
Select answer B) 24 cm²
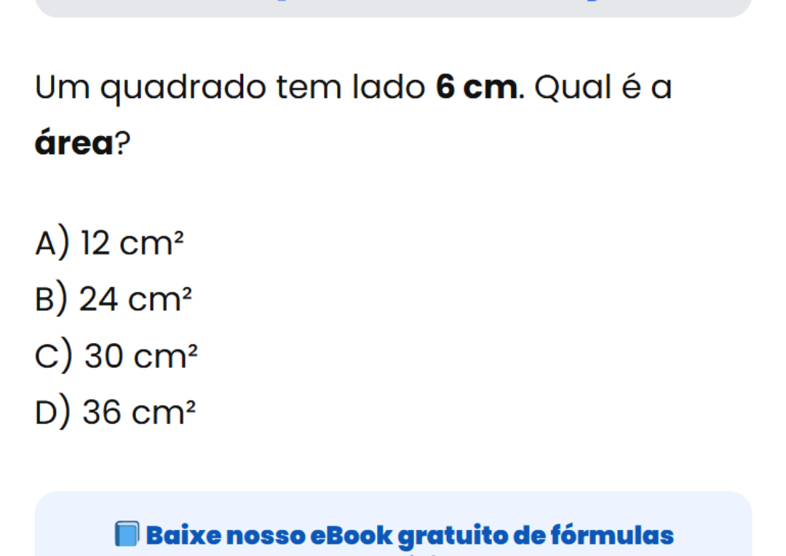point(116,299)
